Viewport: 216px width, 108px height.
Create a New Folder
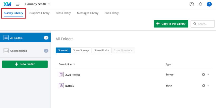click(x=25, y=64)
